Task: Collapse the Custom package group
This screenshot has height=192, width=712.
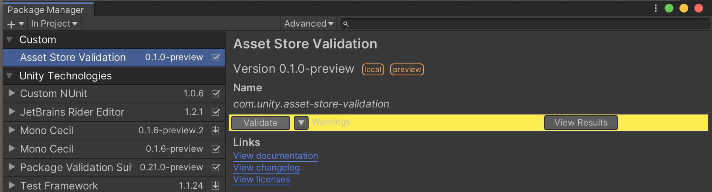Action: (x=10, y=40)
